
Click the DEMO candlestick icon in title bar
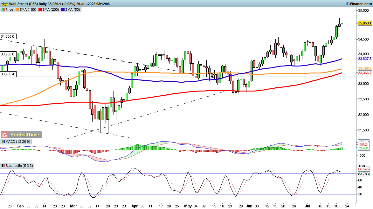tap(3, 3)
